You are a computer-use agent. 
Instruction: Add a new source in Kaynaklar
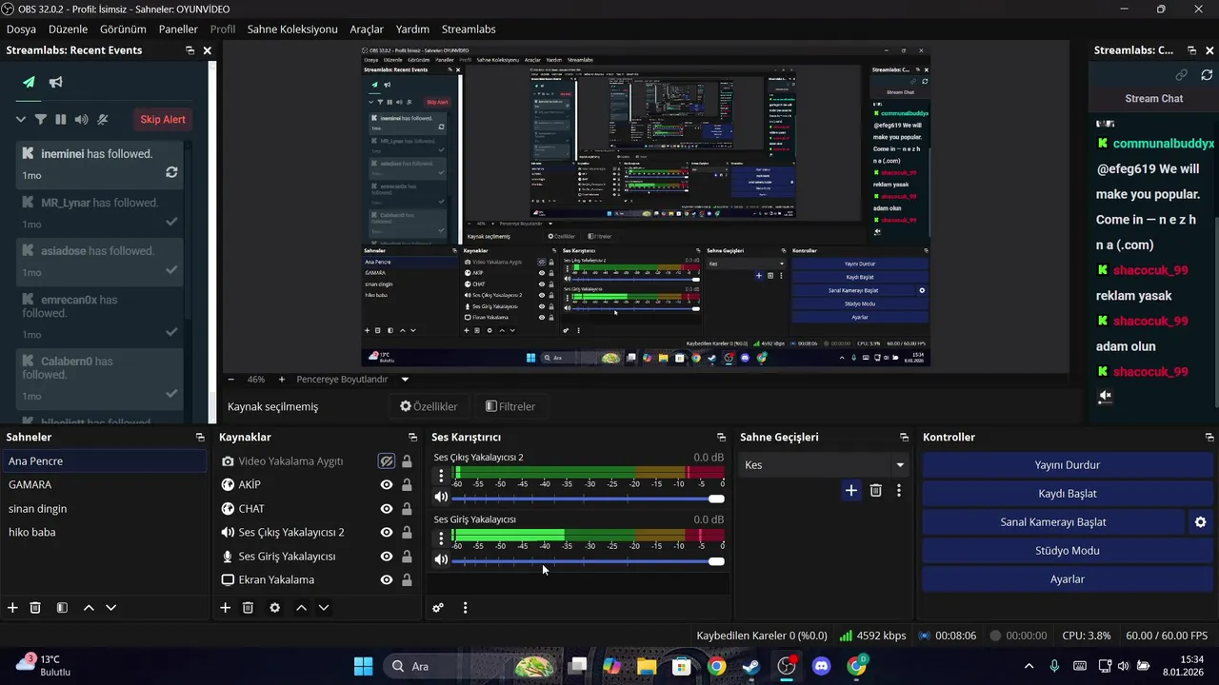[x=225, y=607]
